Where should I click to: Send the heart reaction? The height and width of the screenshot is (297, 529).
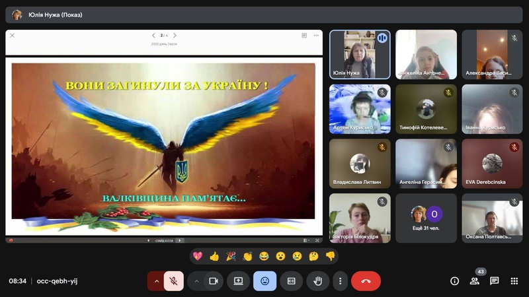[198, 256]
